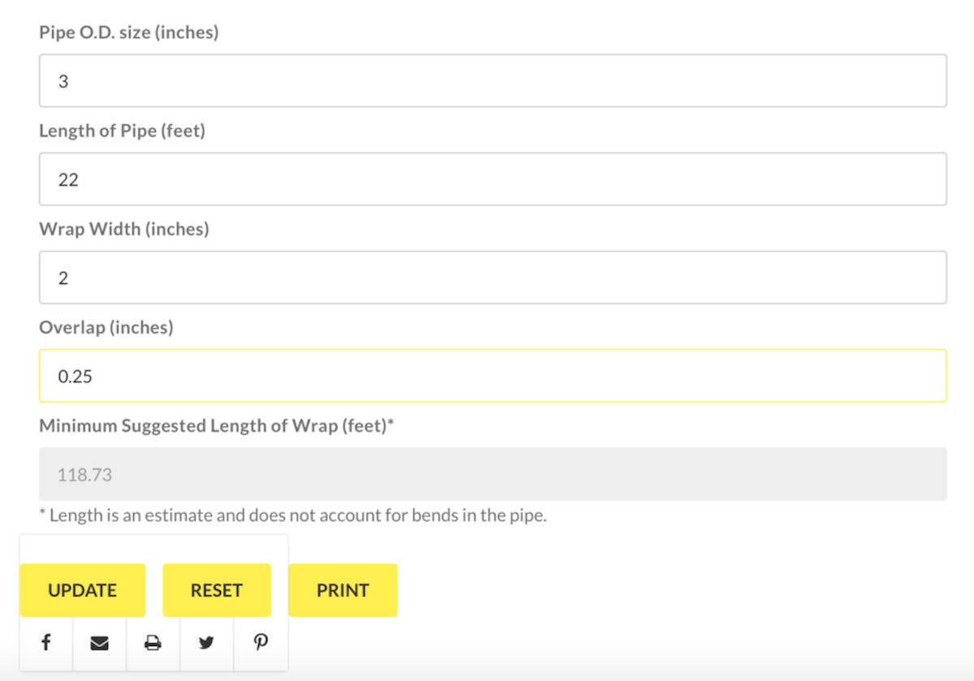Click the "Minimum Suggested Length of Wrap" label

pyautogui.click(x=217, y=426)
